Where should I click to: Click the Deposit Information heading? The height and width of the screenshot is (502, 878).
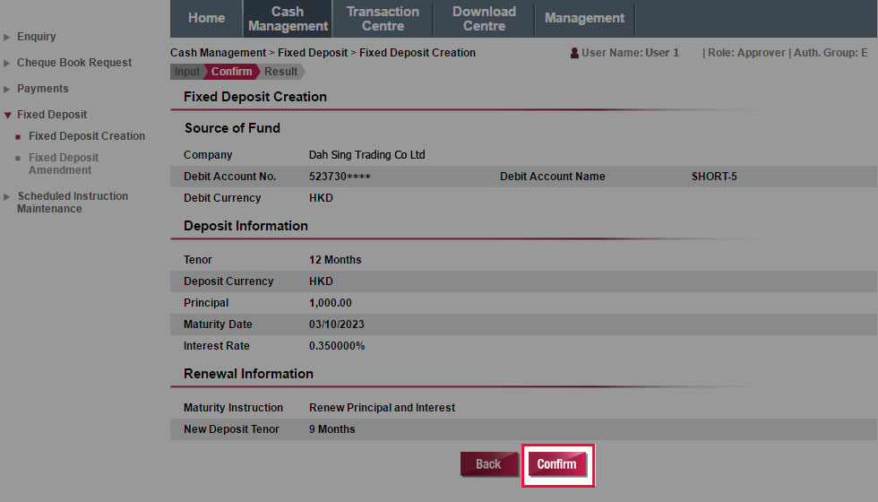click(245, 226)
